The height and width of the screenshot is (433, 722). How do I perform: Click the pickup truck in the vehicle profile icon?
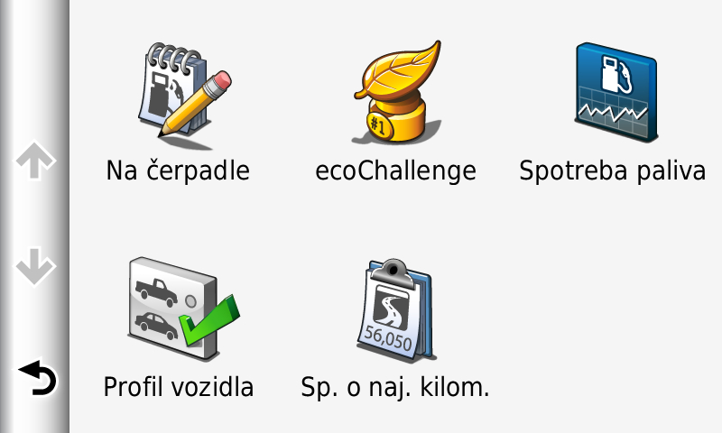156,292
